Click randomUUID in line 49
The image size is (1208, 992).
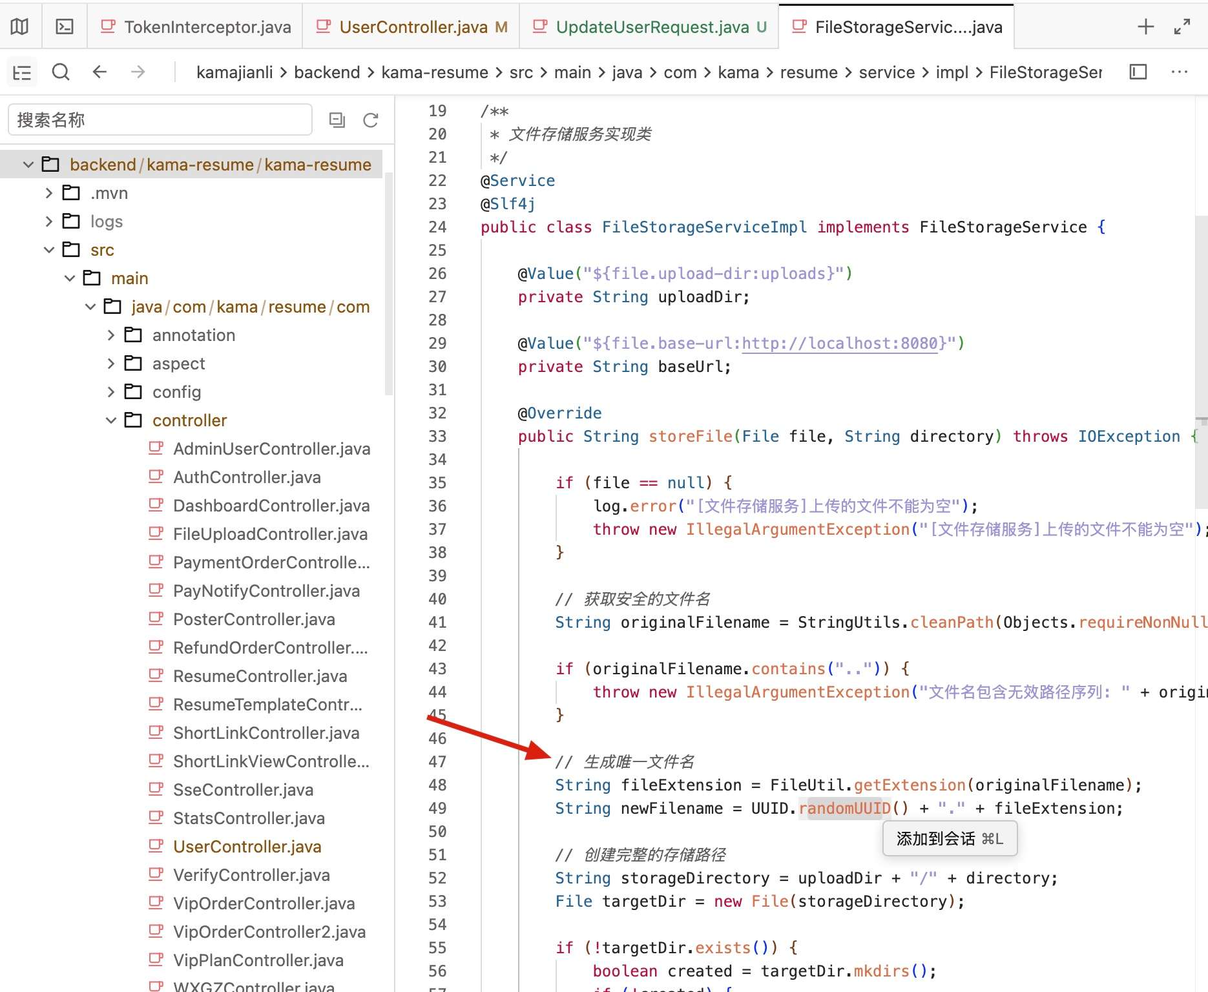pos(845,808)
